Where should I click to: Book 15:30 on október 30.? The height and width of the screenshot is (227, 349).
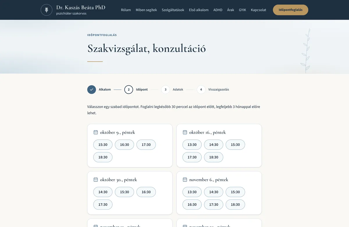point(124,192)
